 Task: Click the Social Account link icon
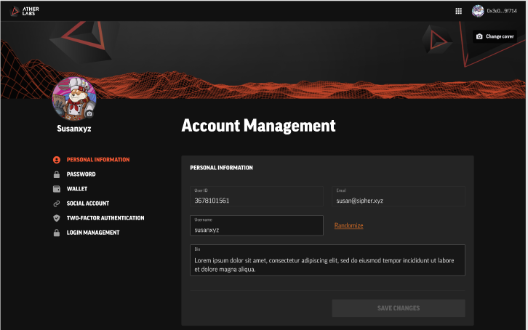point(57,204)
